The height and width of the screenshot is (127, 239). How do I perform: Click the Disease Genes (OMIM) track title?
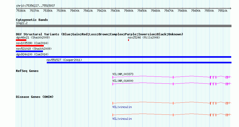click(x=35, y=97)
